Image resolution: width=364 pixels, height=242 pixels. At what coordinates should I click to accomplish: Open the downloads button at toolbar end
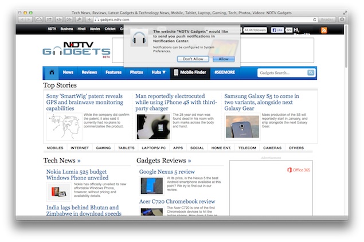(x=342, y=19)
